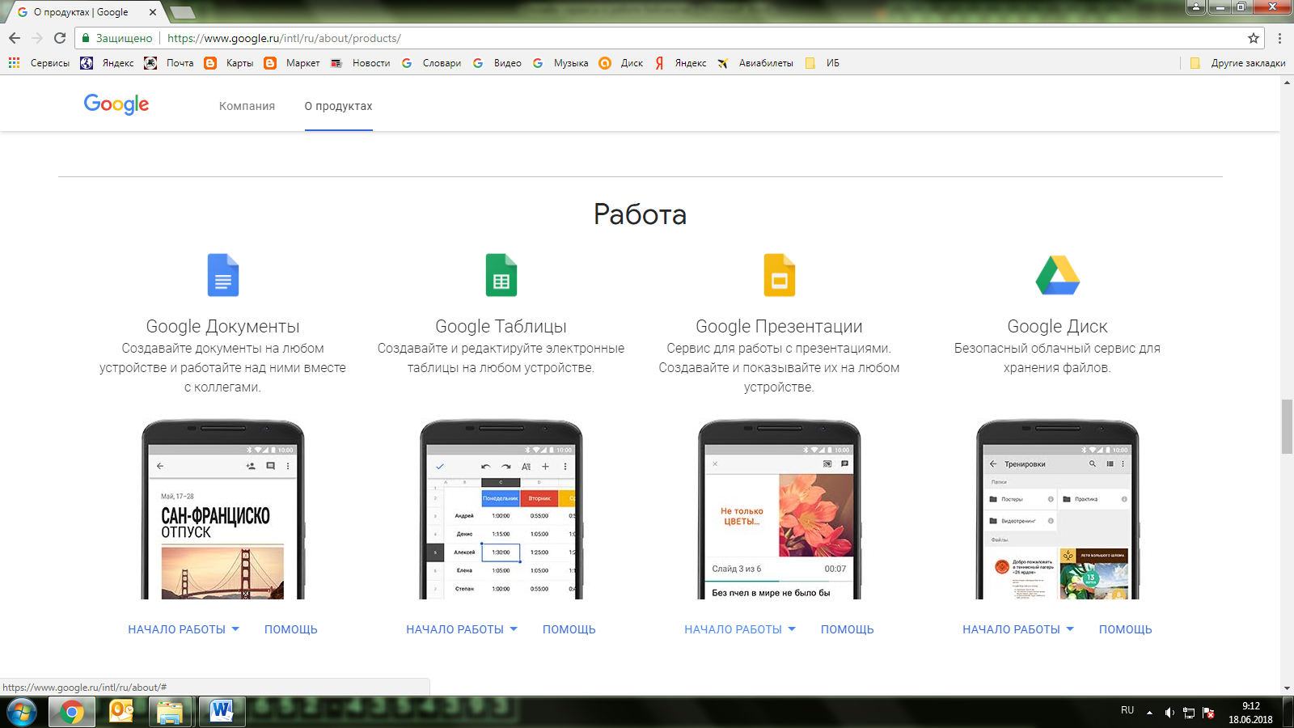Open the Авиабилеты bookmark
Image resolution: width=1294 pixels, height=728 pixels.
point(755,63)
